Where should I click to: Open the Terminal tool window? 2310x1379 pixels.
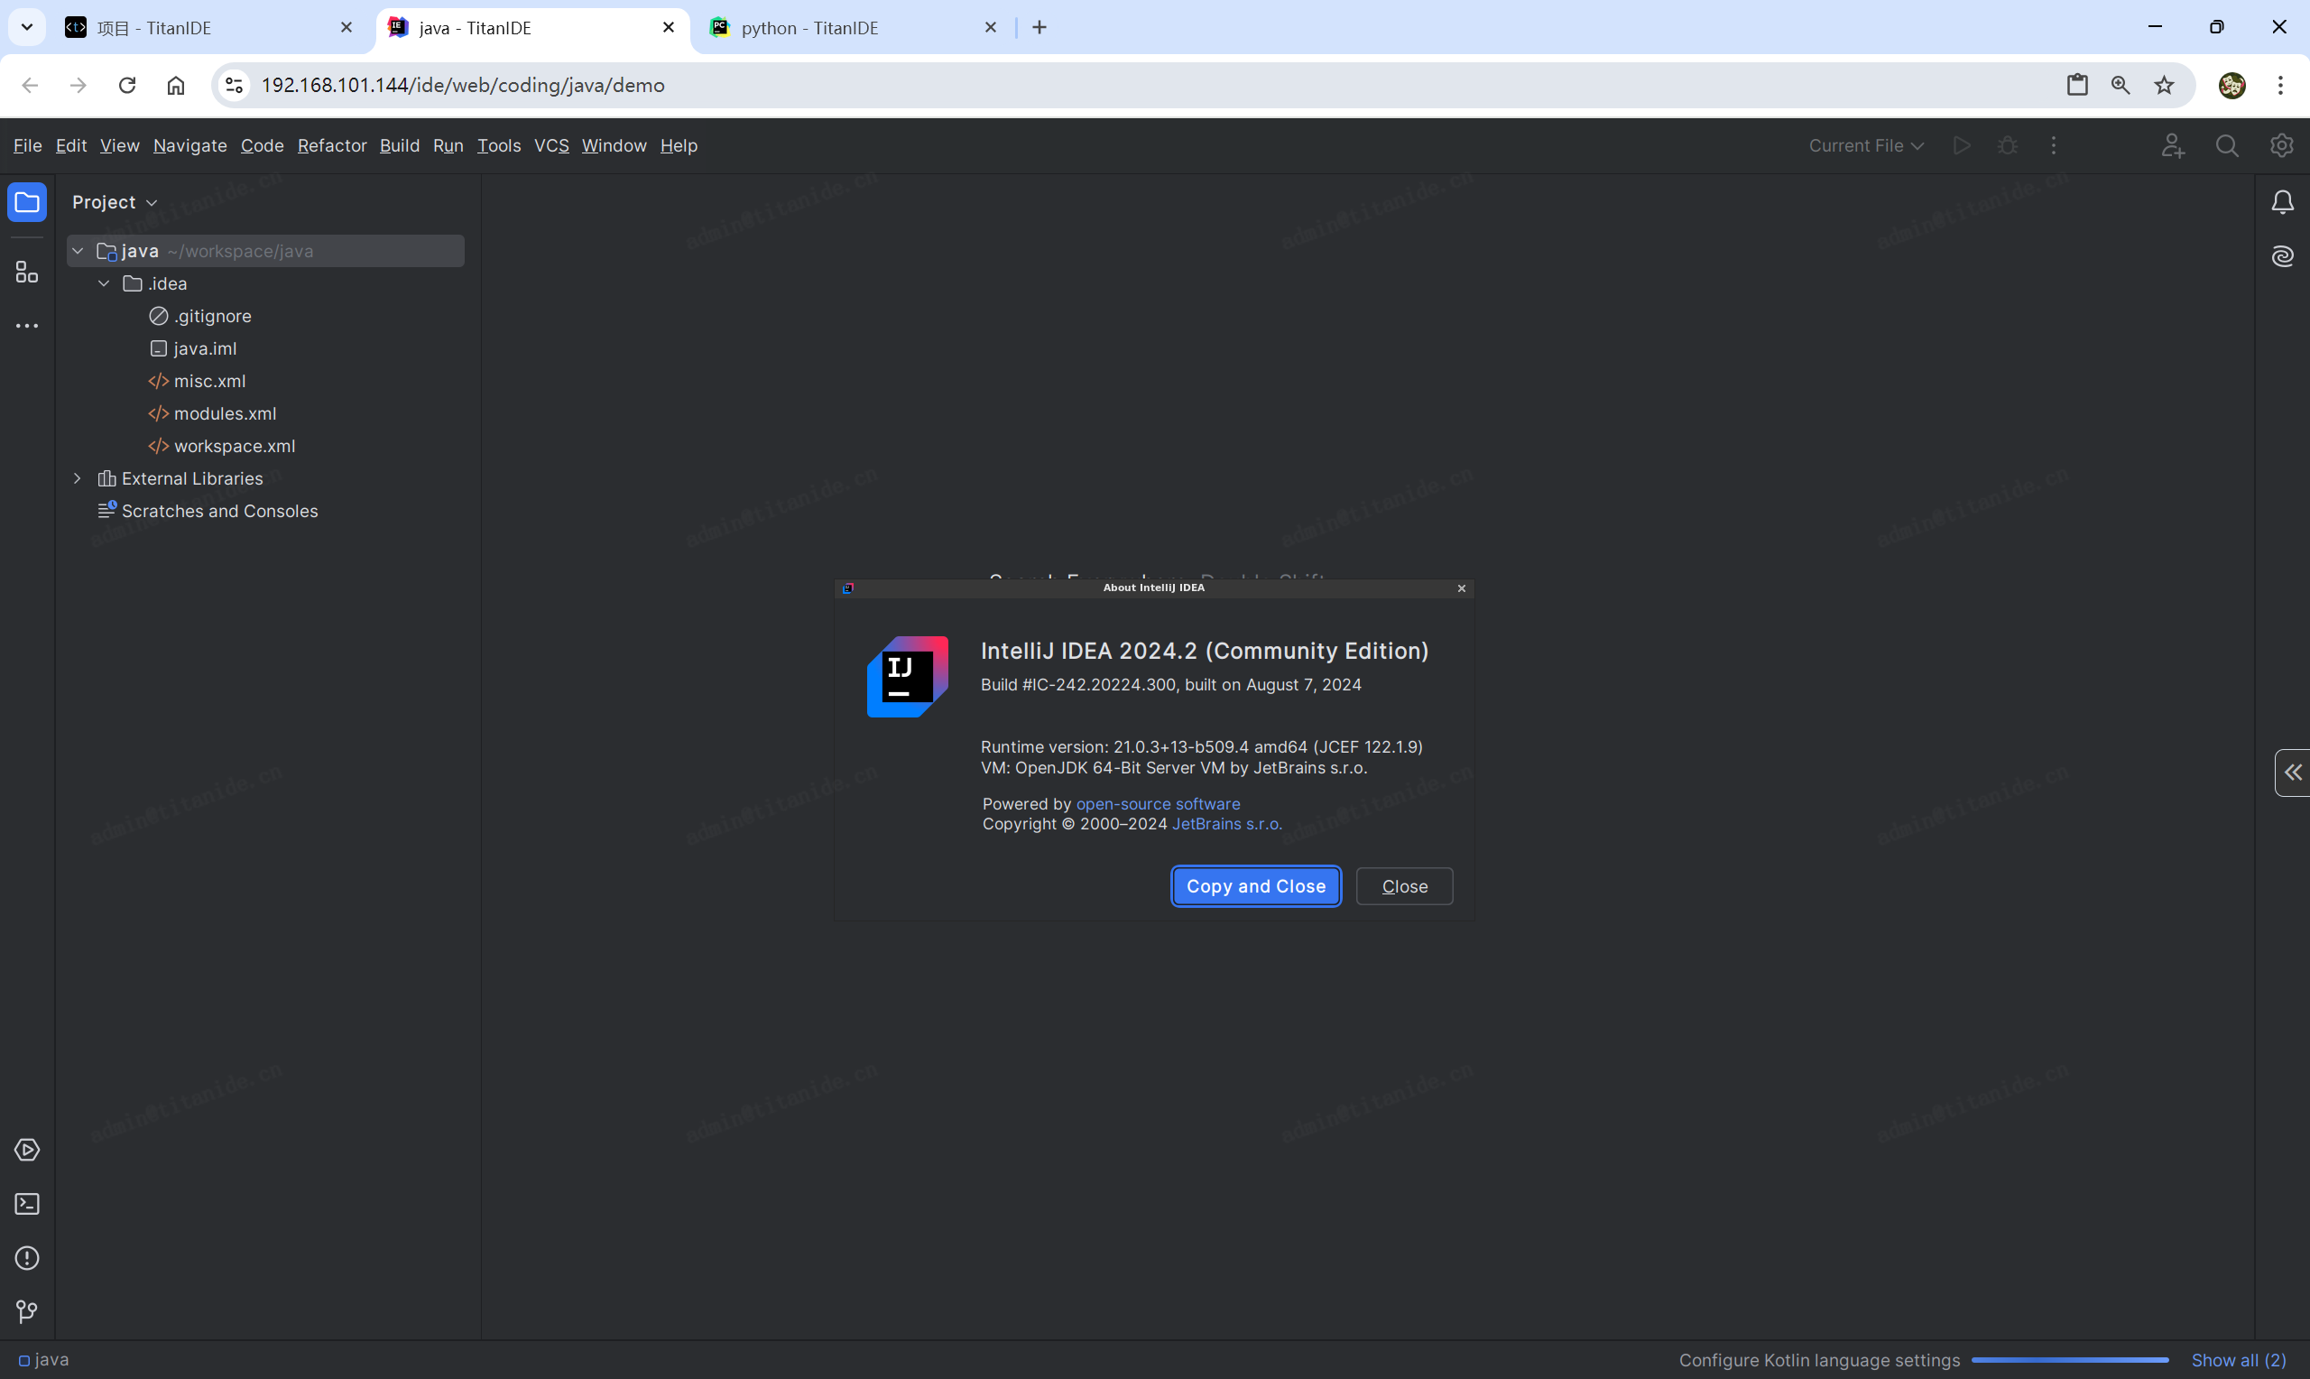coord(27,1203)
